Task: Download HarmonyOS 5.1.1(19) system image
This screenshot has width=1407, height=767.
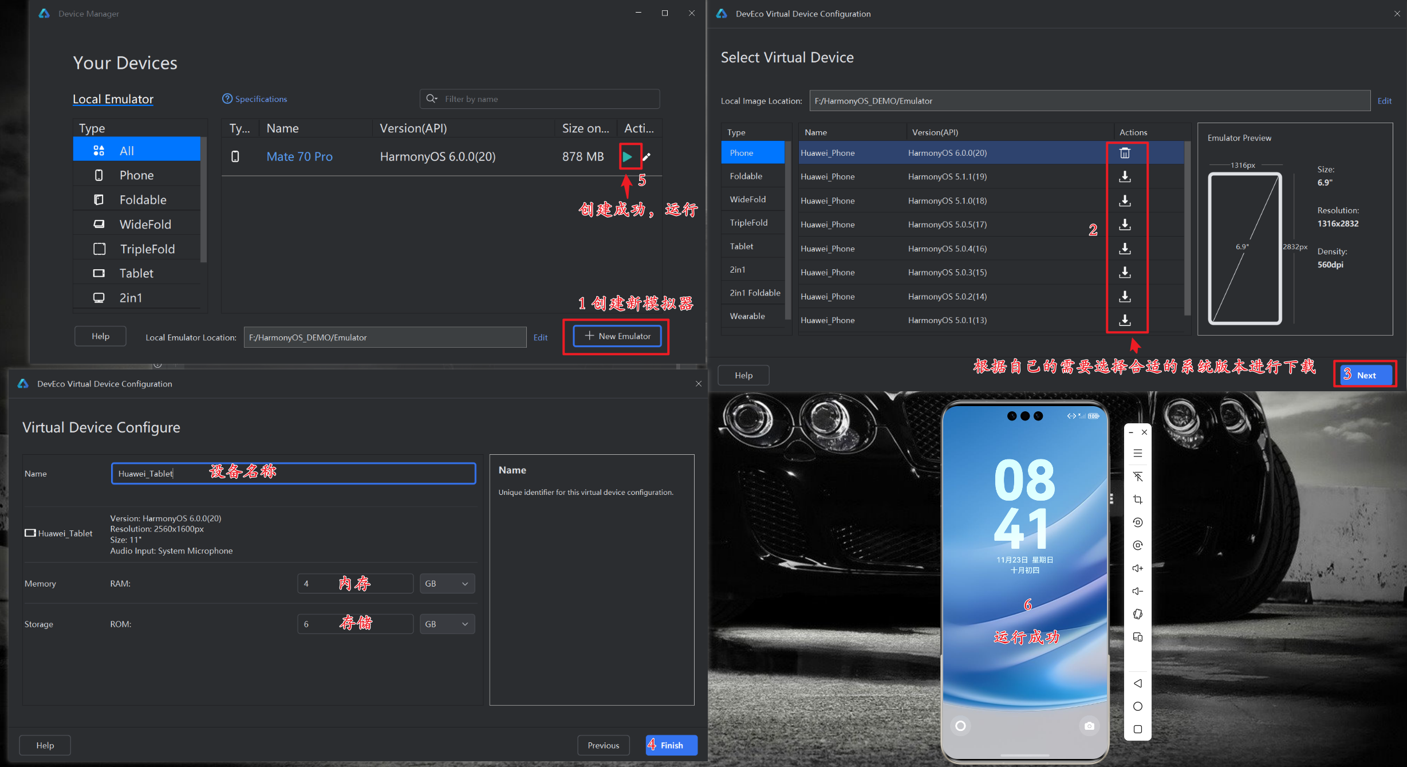Action: [1125, 177]
